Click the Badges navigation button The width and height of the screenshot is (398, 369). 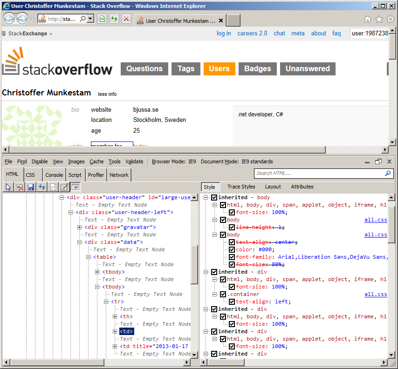(258, 69)
